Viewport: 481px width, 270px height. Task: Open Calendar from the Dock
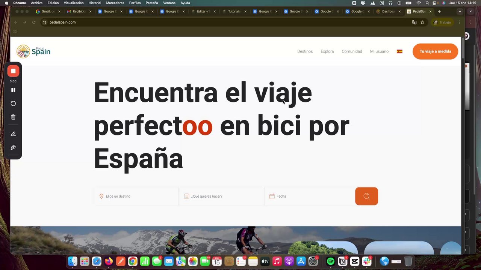pos(217,261)
